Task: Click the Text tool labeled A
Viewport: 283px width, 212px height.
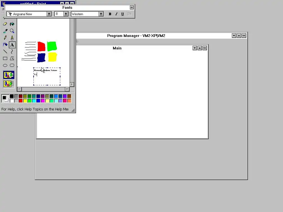Action: pos(12,45)
